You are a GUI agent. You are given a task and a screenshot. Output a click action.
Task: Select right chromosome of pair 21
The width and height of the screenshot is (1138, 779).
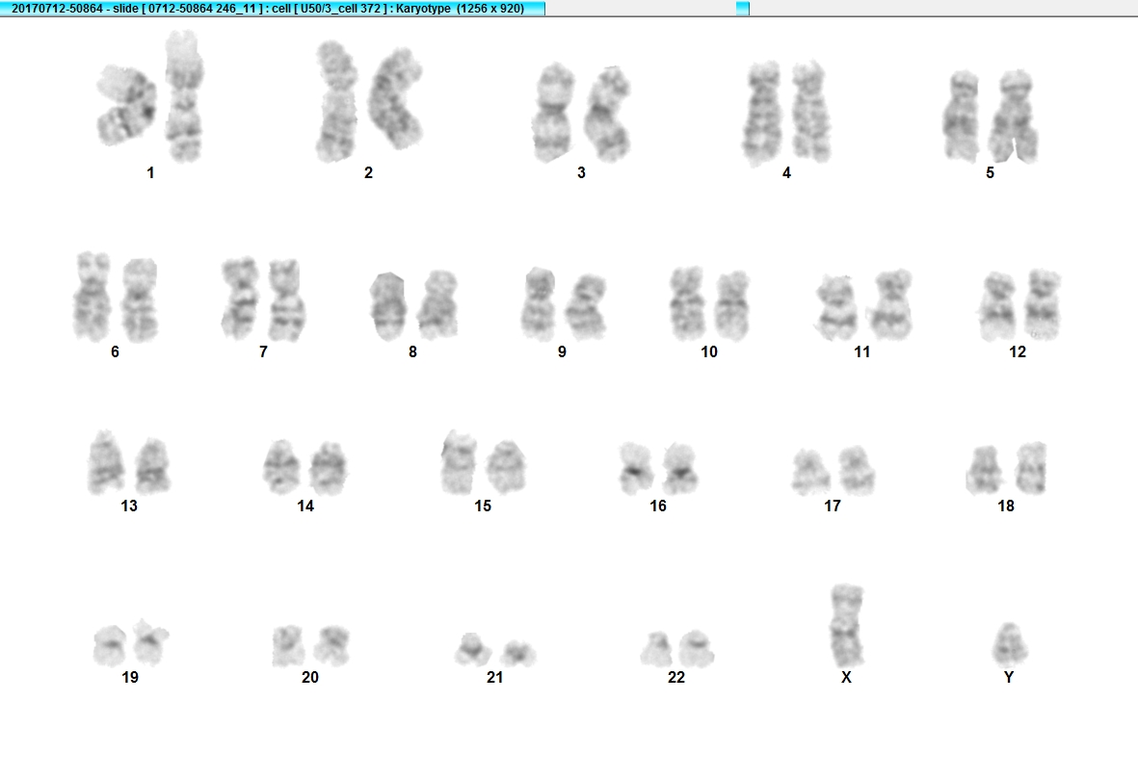tap(518, 654)
